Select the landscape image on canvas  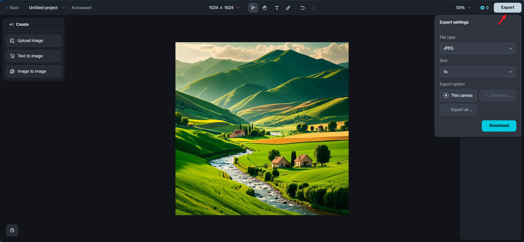262,129
